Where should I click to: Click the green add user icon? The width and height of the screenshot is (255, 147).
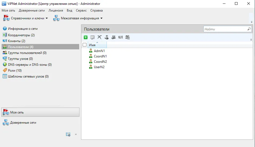click(86, 37)
